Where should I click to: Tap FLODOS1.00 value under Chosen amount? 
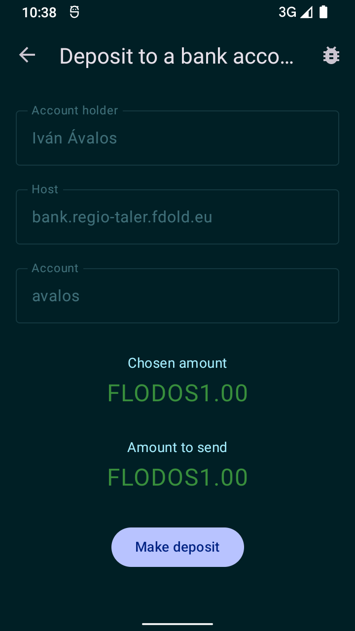[x=177, y=393]
